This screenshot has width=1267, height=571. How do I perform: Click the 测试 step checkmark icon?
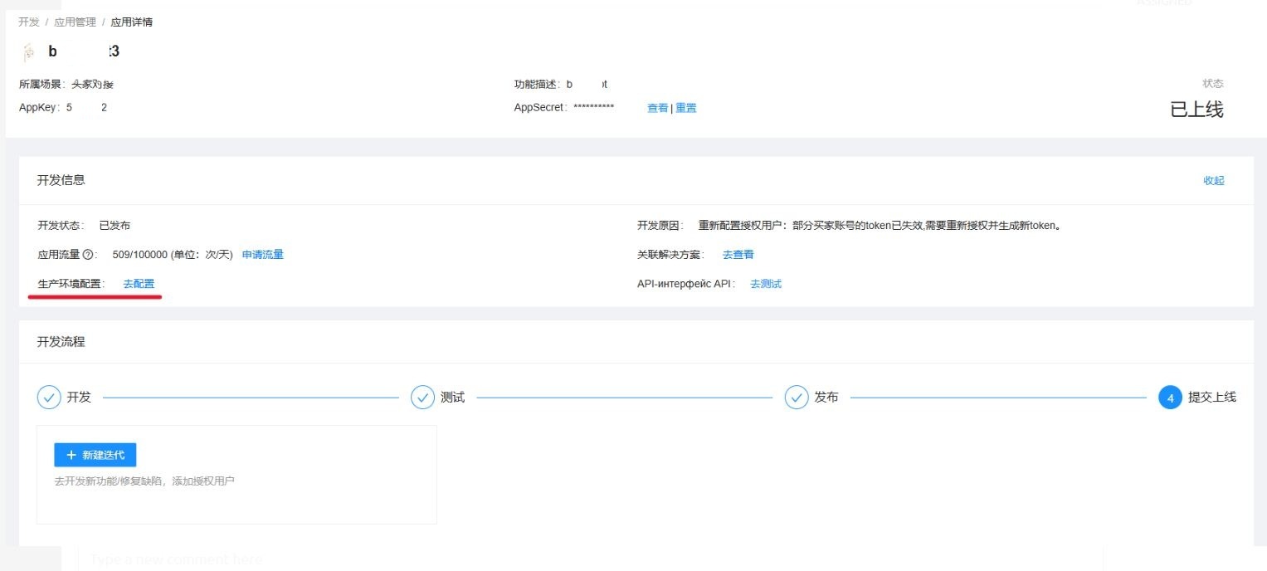click(423, 398)
